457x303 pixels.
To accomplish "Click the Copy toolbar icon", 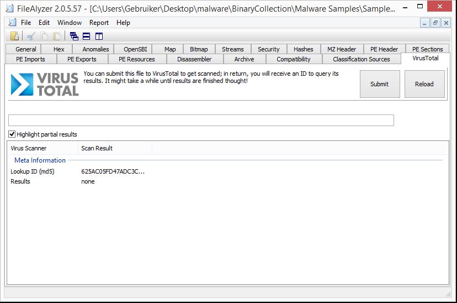I will [x=44, y=36].
